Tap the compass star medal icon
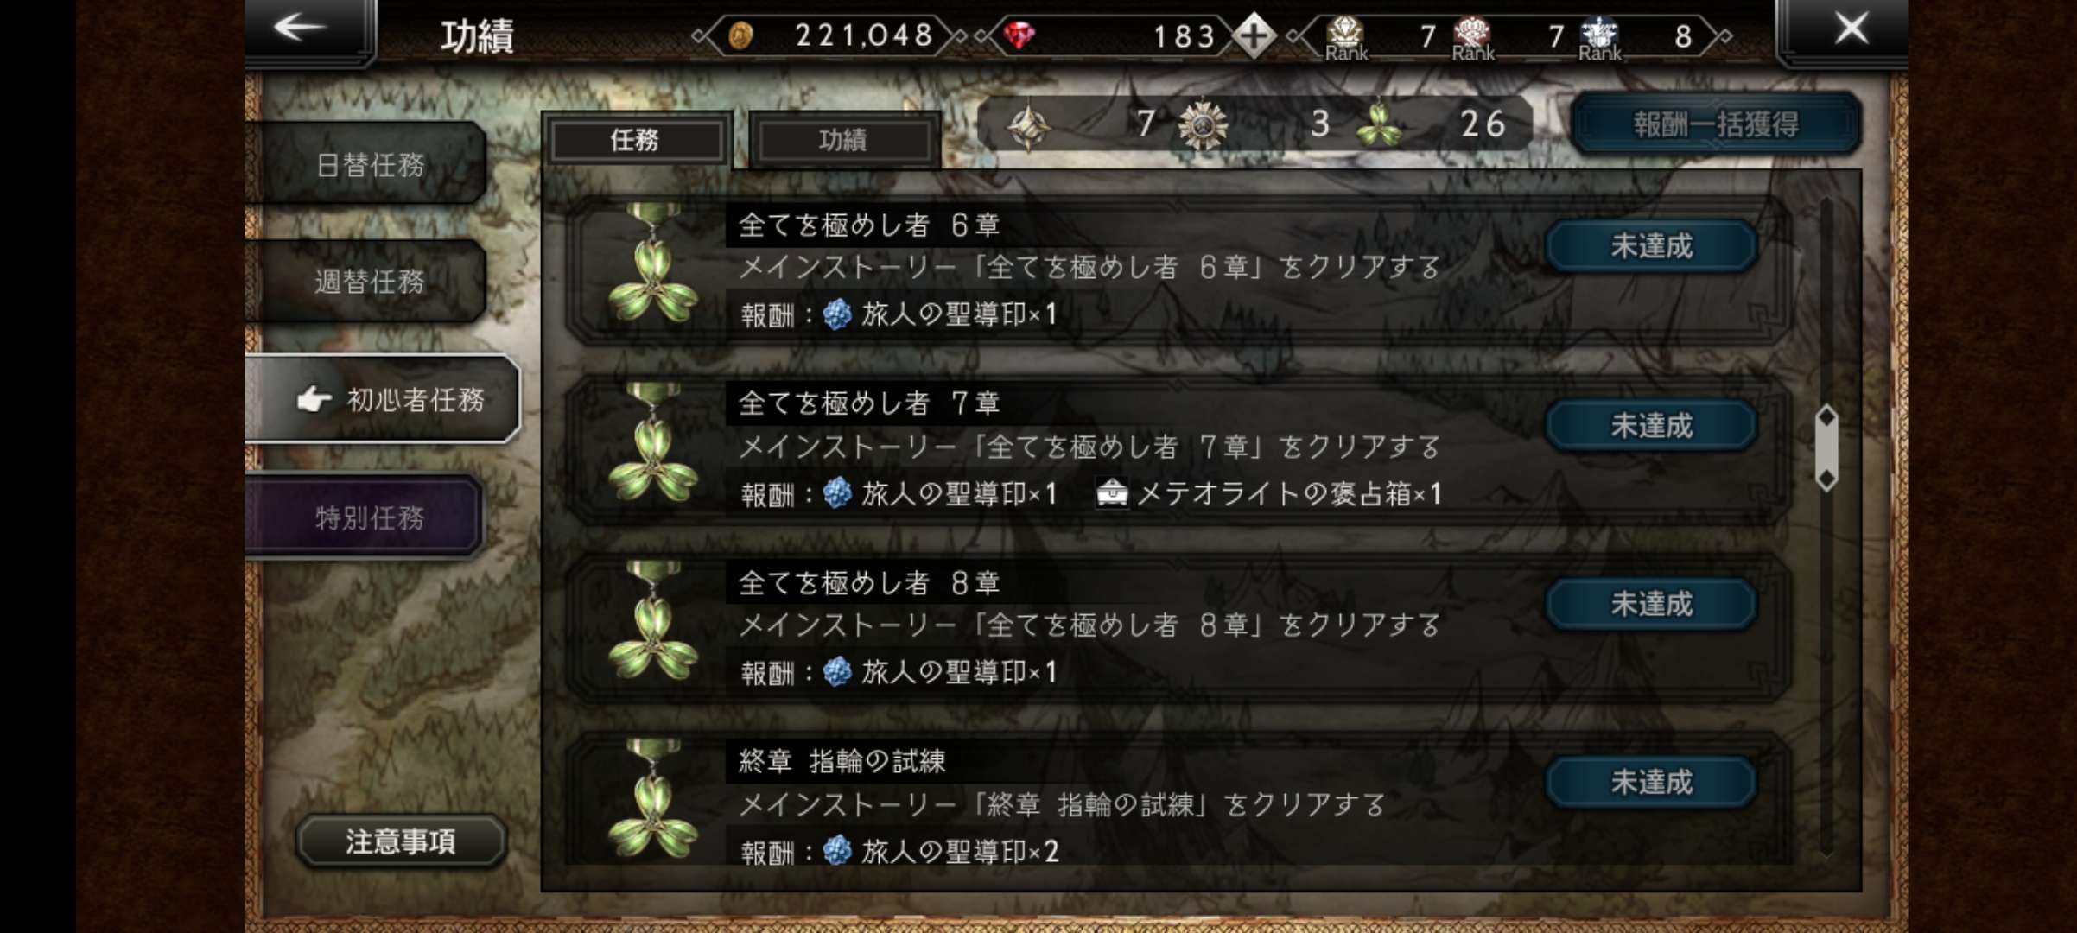The image size is (2077, 933). point(1028,126)
